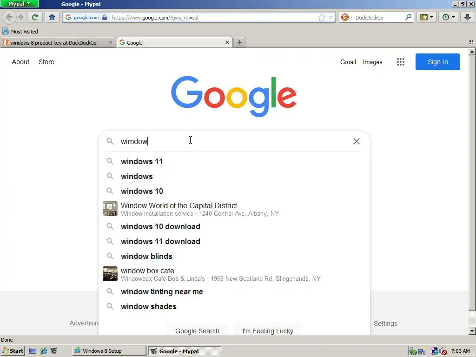The height and width of the screenshot is (357, 476).
Task: Choose the 'windows 11' suggestion
Action: (x=234, y=161)
